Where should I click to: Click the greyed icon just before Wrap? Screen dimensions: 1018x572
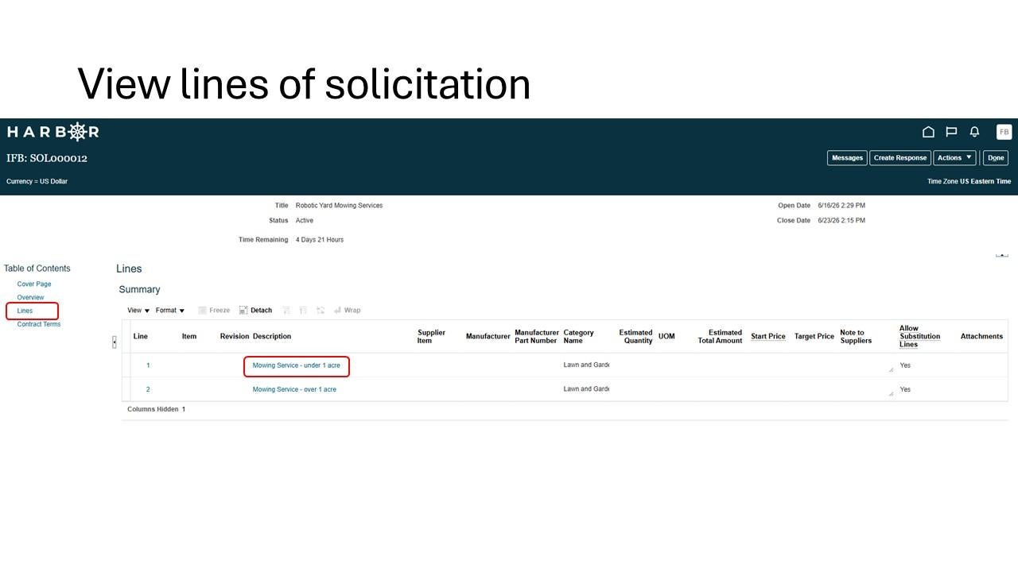[321, 311]
